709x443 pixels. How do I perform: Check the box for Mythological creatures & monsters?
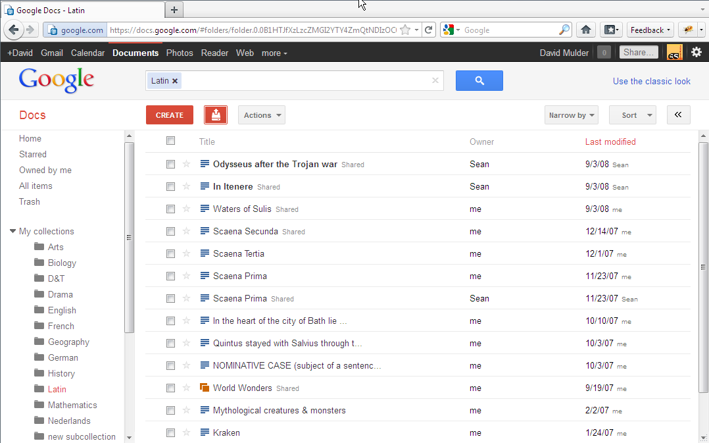(x=170, y=411)
